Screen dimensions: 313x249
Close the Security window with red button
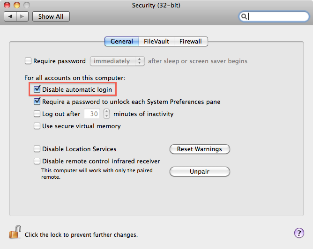point(7,5)
